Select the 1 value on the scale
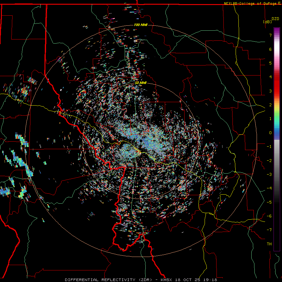This screenshot has width=282, height=282. pyautogui.click(x=270, y=119)
